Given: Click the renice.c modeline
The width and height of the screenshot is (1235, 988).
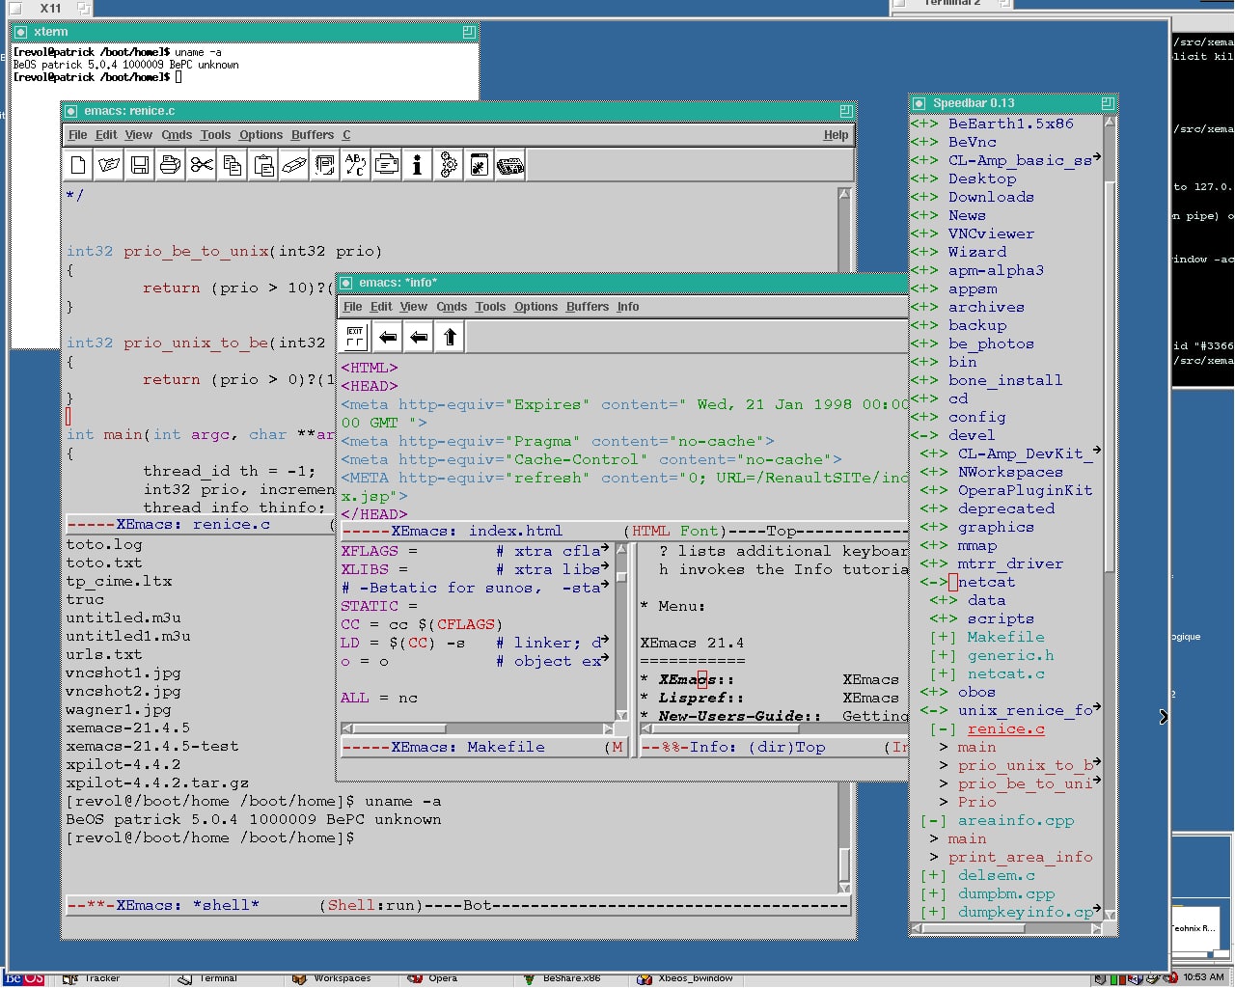Looking at the screenshot, I should pyautogui.click(x=200, y=525).
